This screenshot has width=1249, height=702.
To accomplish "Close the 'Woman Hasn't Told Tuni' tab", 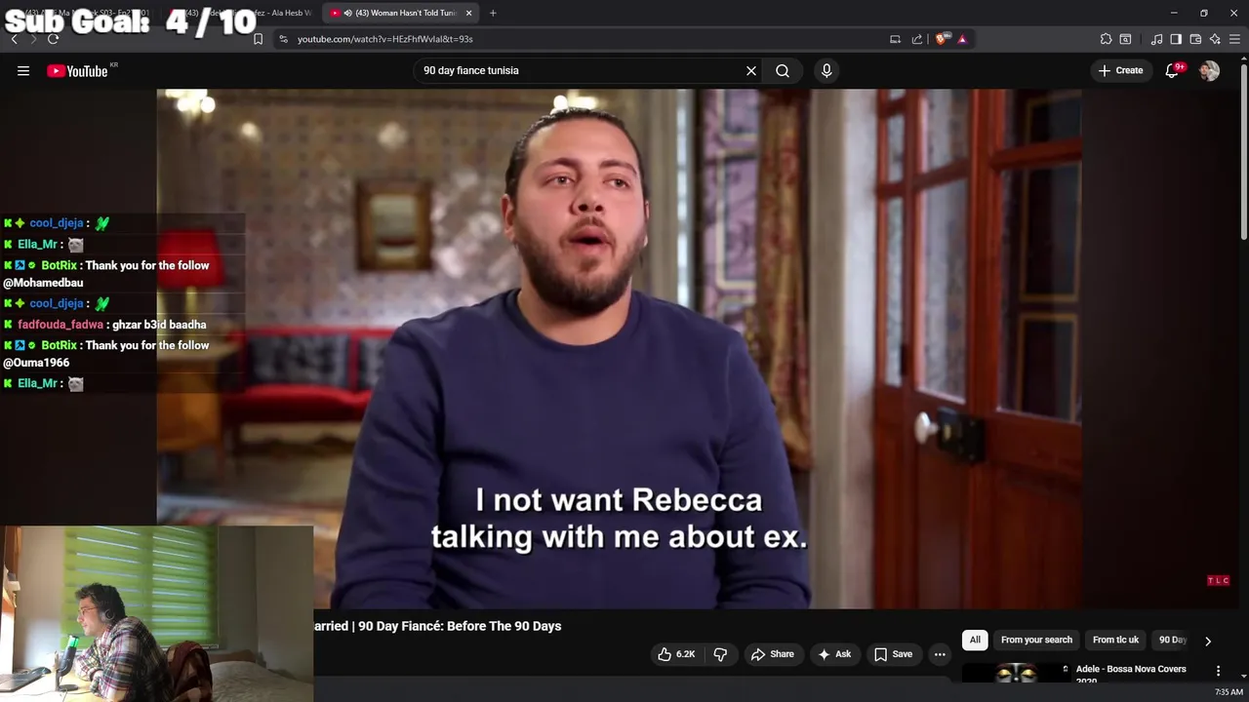I will pyautogui.click(x=468, y=13).
